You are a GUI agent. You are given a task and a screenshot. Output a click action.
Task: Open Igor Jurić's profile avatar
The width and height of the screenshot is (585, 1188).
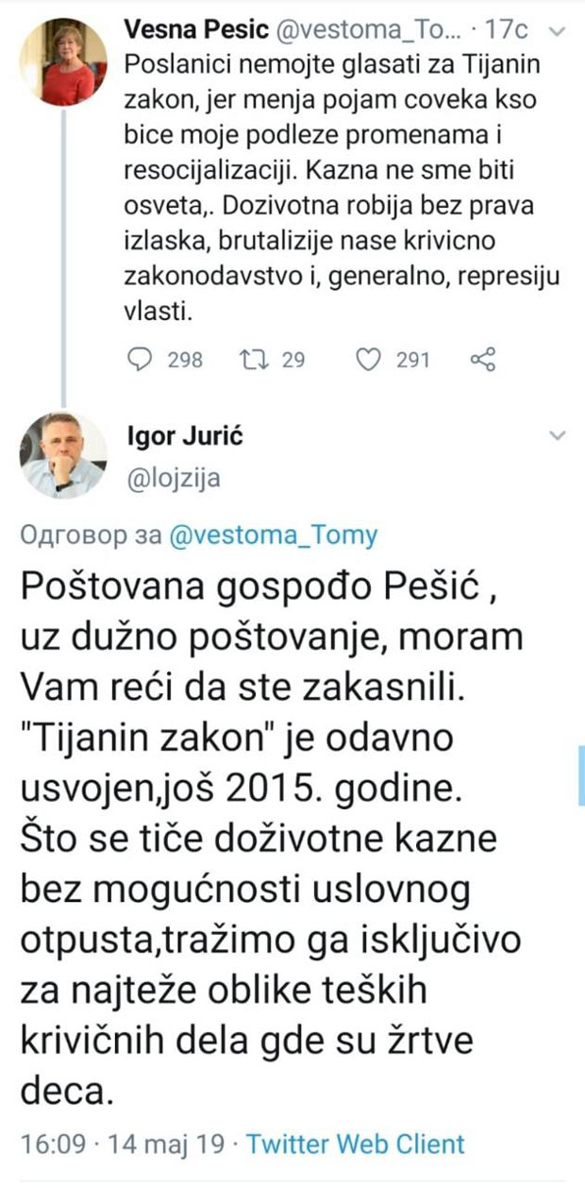coord(63,455)
